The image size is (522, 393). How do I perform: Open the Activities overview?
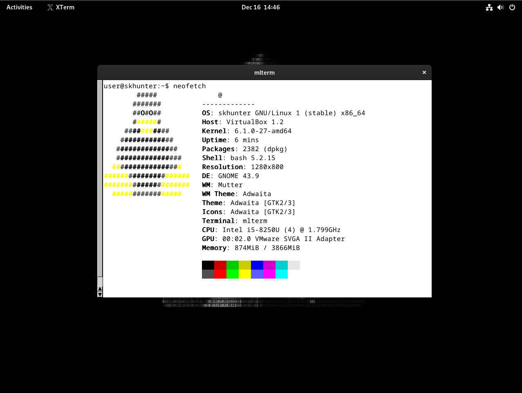tap(19, 7)
